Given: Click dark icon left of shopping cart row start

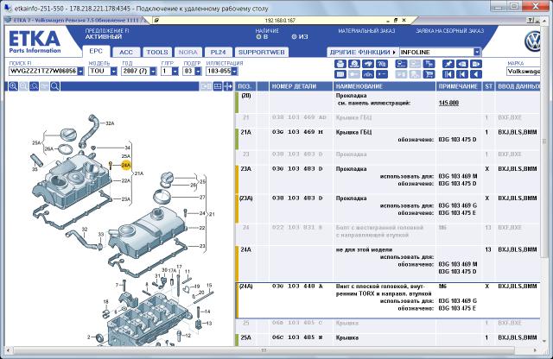Looking at the screenshot, I should 382,74.
